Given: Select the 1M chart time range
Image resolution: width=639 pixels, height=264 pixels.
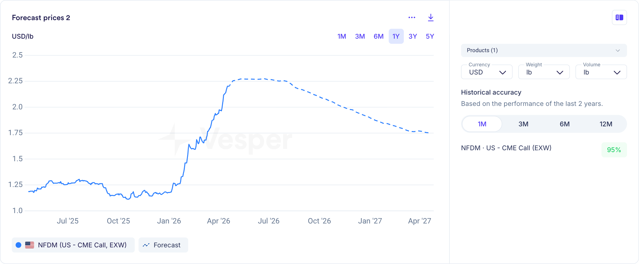Looking at the screenshot, I should click(342, 36).
